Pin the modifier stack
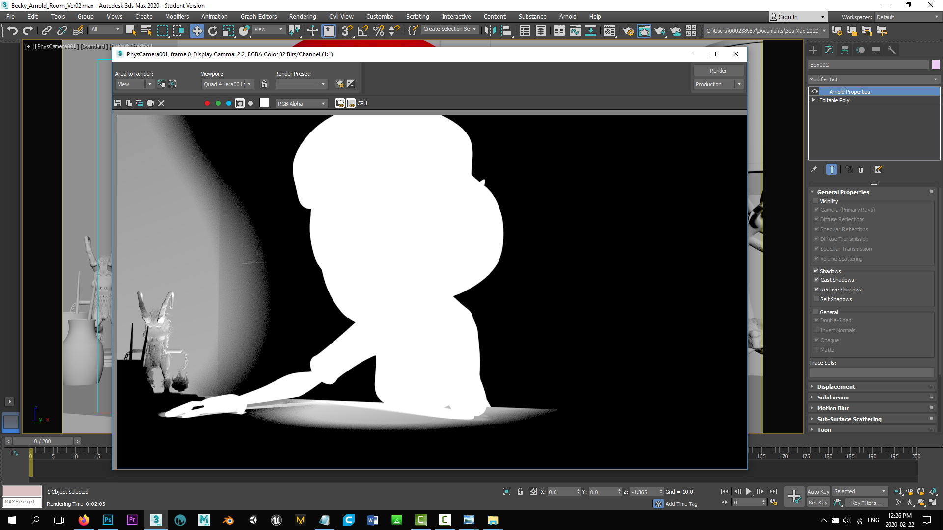This screenshot has width=943, height=530. tap(814, 169)
